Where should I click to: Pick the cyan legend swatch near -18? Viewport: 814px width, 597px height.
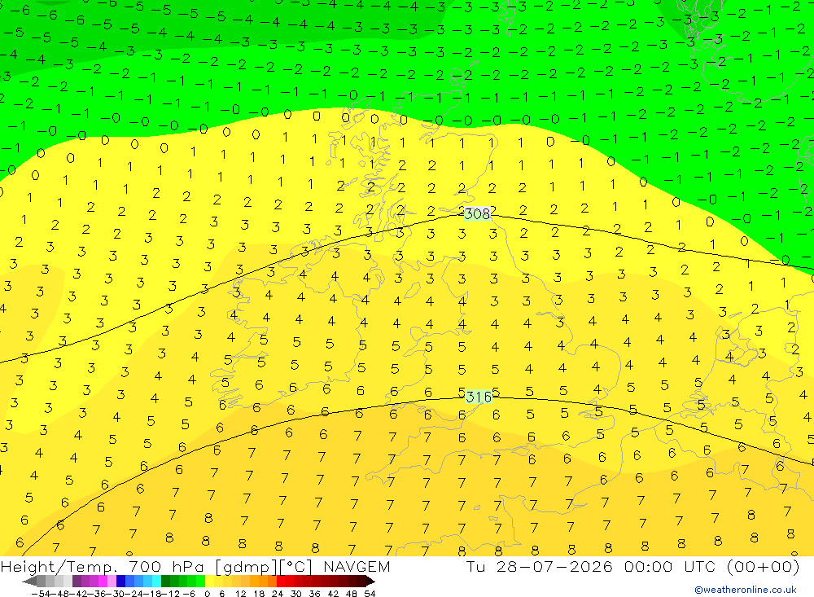click(x=156, y=582)
